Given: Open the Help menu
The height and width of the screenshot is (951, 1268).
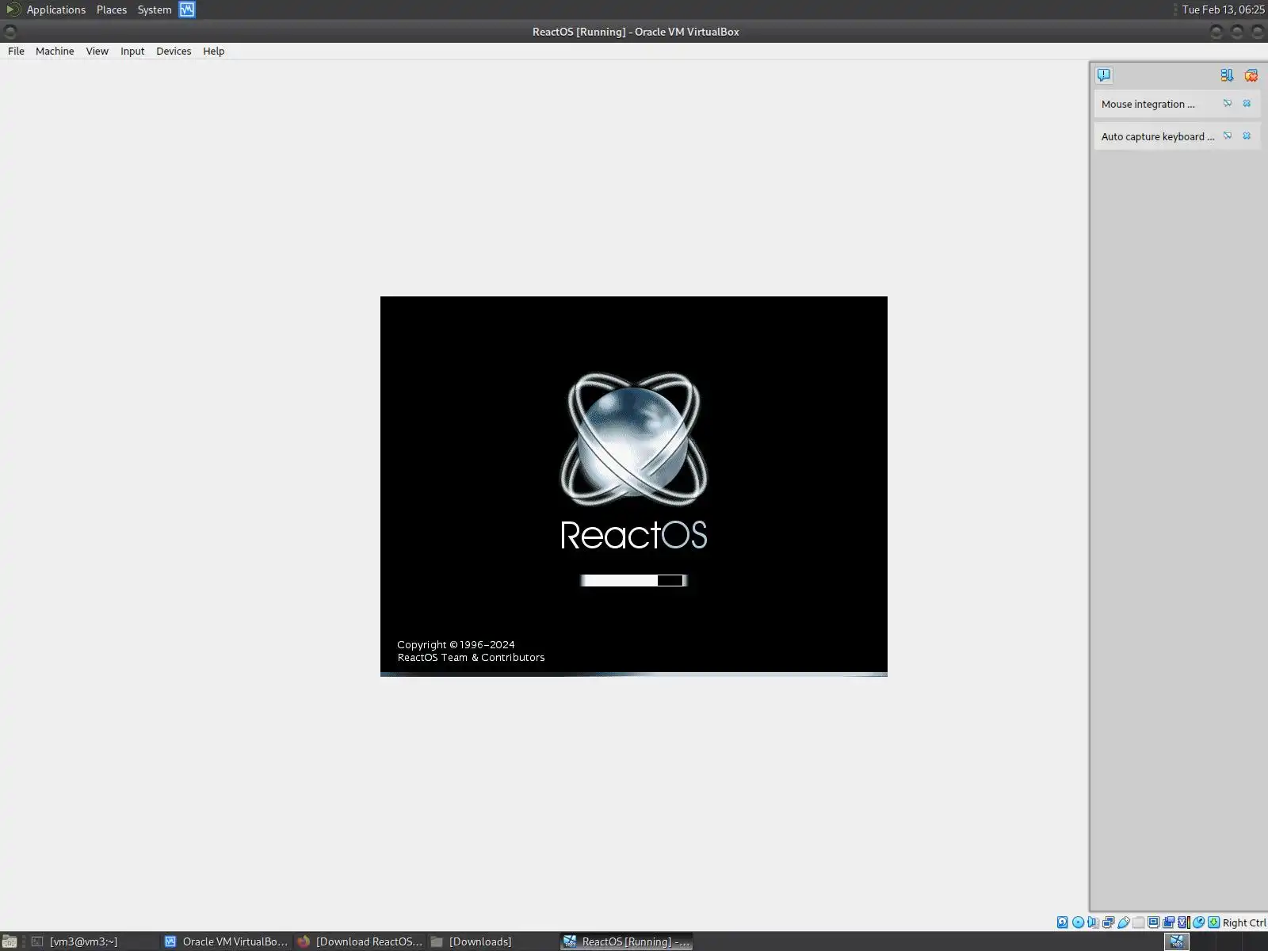Looking at the screenshot, I should (x=214, y=51).
